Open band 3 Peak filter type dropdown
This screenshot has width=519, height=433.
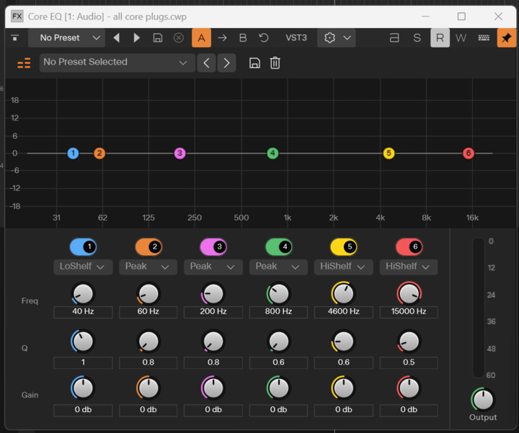coord(213,267)
